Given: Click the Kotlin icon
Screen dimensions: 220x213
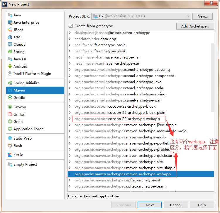Looking at the screenshot, I should (x=10, y=155).
